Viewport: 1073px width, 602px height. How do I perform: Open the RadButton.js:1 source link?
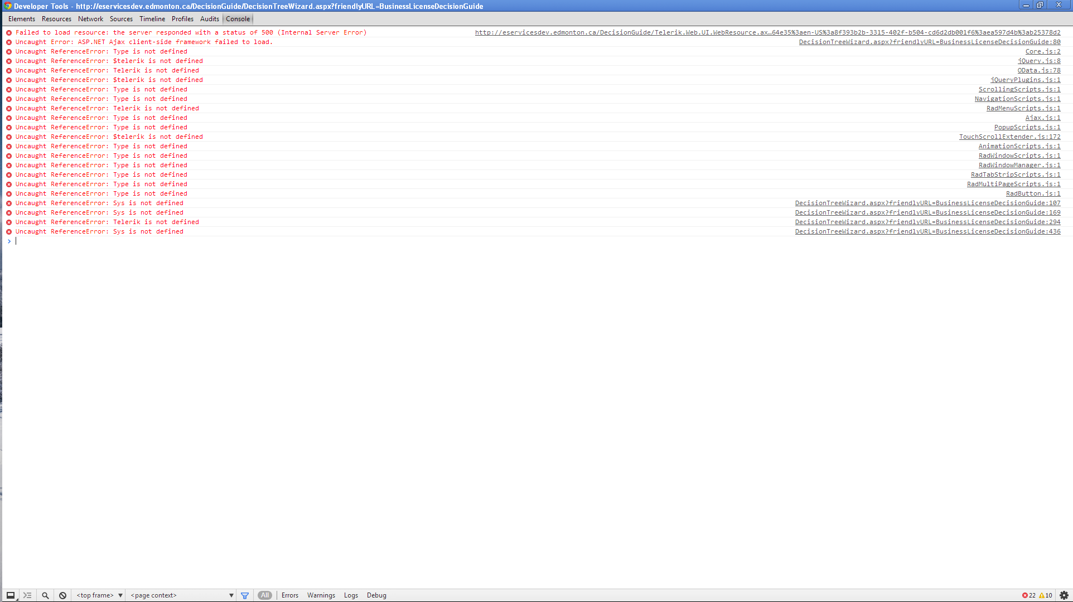1033,193
